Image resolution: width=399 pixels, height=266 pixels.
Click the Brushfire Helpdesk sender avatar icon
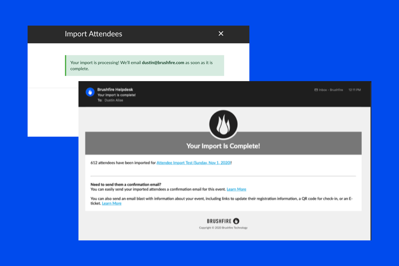pyautogui.click(x=90, y=92)
